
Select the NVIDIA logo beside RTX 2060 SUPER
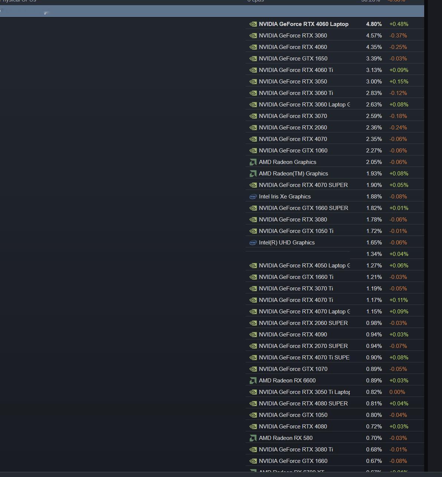click(253, 323)
